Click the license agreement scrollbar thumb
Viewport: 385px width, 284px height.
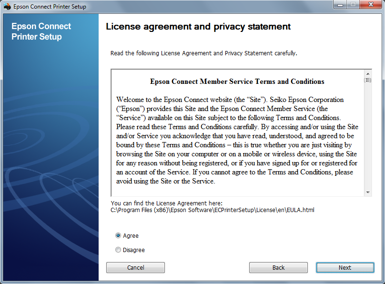pyautogui.click(x=368, y=80)
